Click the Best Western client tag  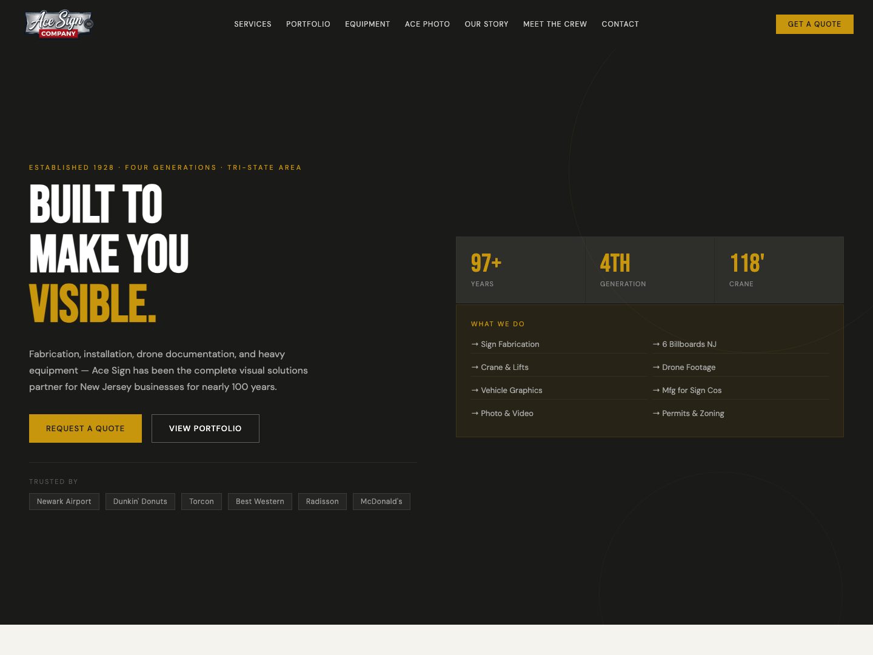(260, 502)
